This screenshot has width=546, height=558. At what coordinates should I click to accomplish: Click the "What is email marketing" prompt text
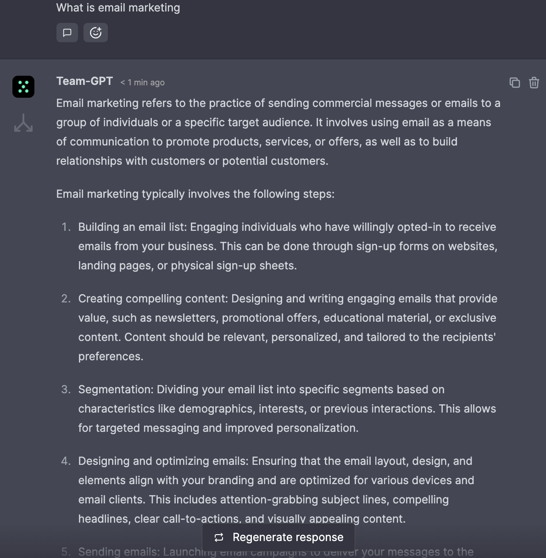[118, 8]
